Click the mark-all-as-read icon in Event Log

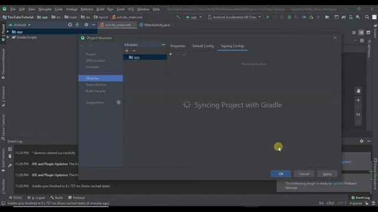(x=10, y=149)
